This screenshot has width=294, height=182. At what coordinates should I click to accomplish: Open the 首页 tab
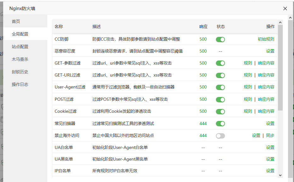16,21
